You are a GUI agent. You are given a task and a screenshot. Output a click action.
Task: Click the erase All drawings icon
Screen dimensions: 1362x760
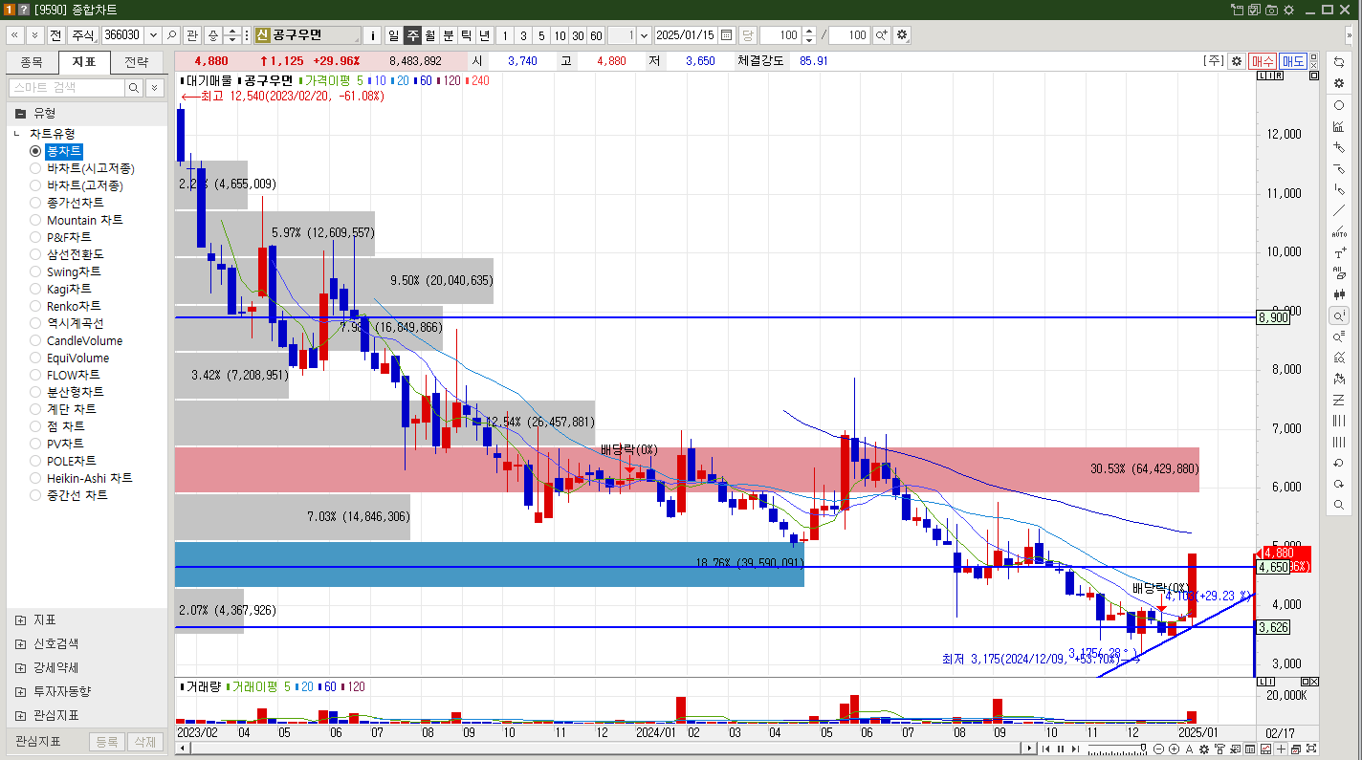point(1339,273)
